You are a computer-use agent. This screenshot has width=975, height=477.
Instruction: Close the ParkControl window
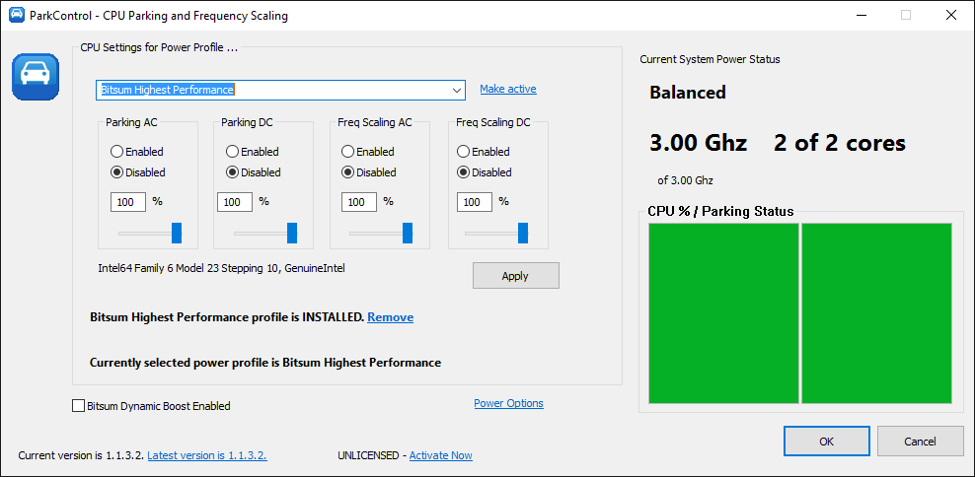pyautogui.click(x=950, y=16)
